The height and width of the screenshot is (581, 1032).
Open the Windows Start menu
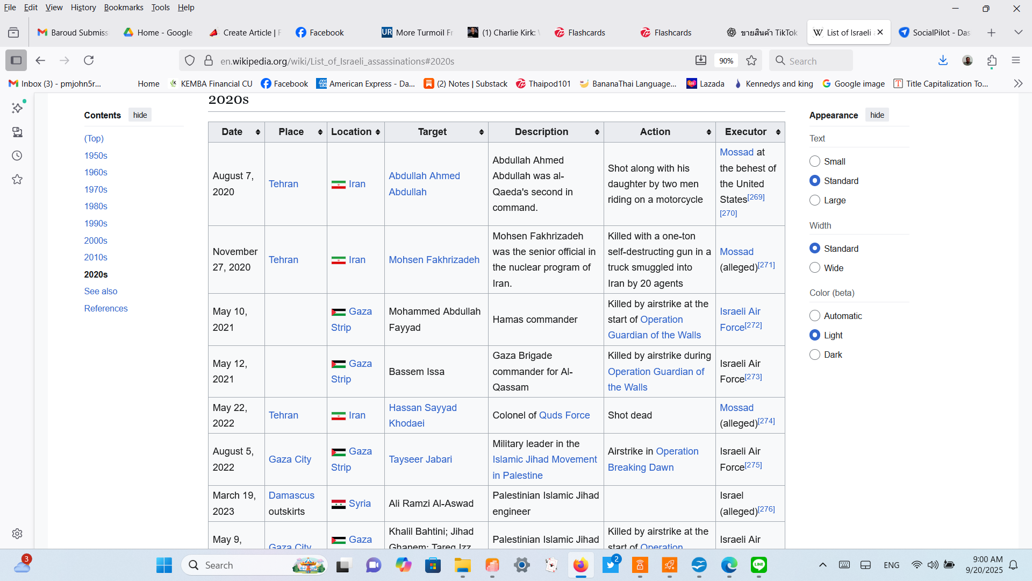click(x=164, y=565)
